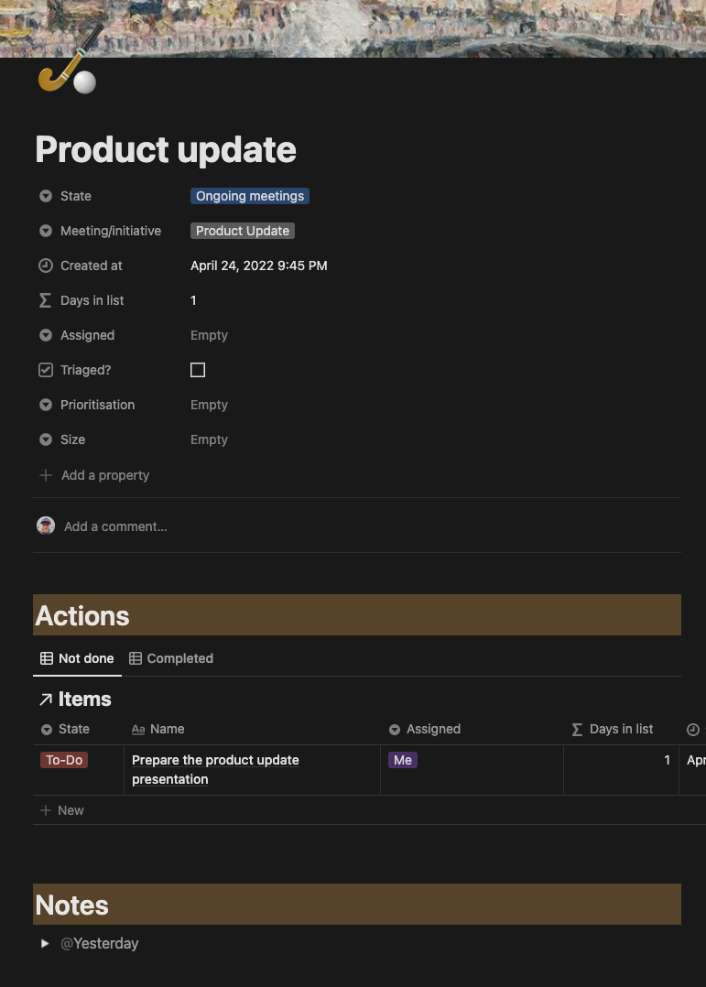Click the Created at clock icon

[x=46, y=266]
